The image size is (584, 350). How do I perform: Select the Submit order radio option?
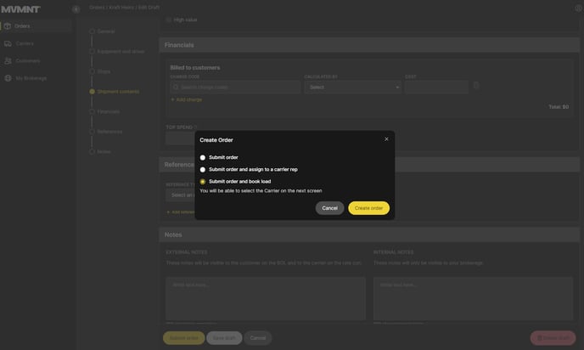coord(203,157)
